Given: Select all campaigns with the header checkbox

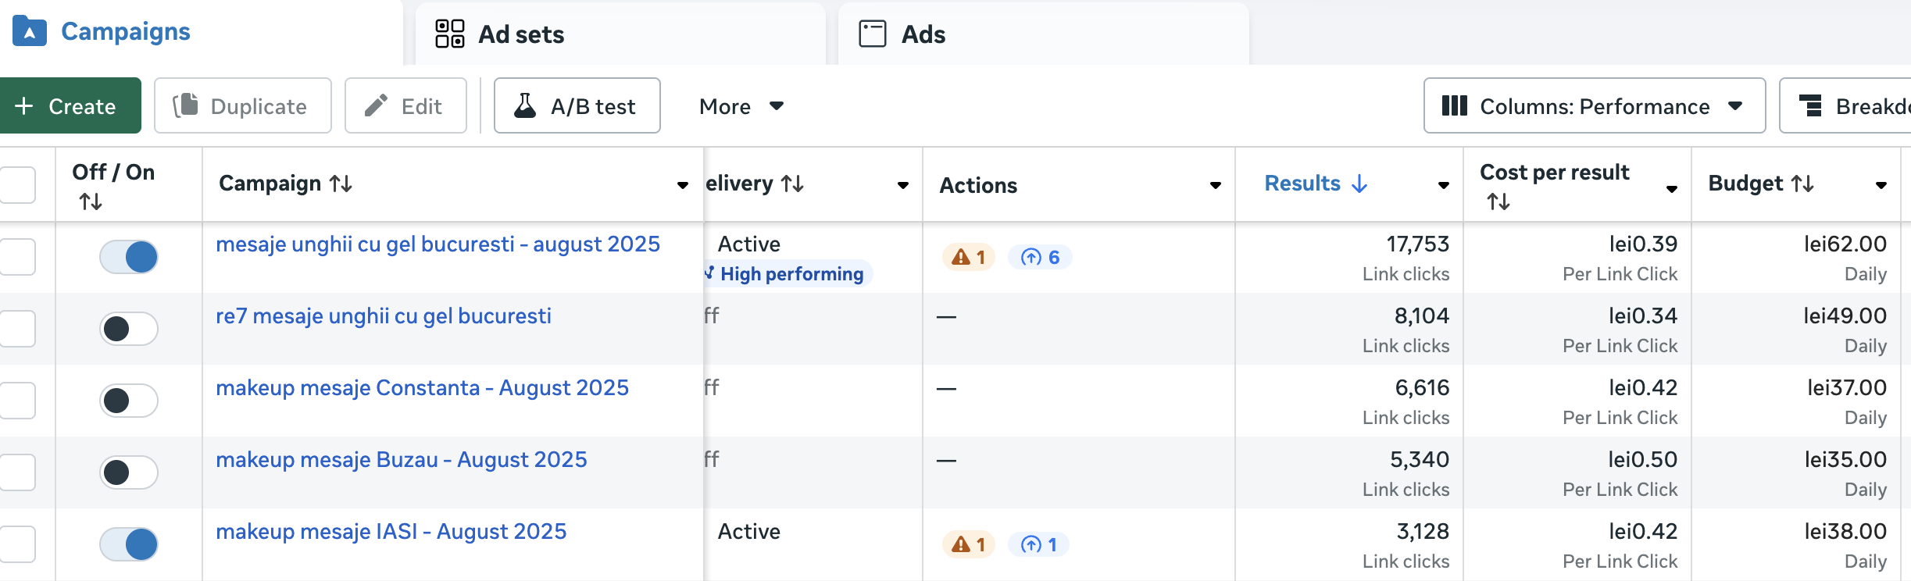Looking at the screenshot, I should point(19,185).
